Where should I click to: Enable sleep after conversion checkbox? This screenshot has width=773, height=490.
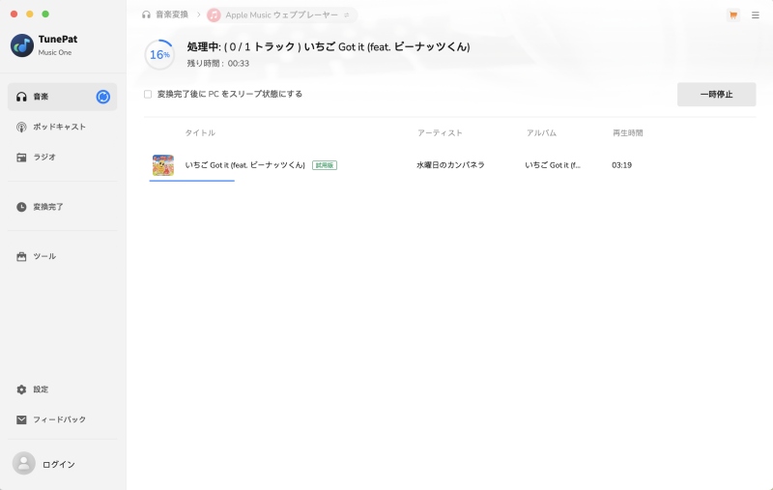pyautogui.click(x=148, y=94)
